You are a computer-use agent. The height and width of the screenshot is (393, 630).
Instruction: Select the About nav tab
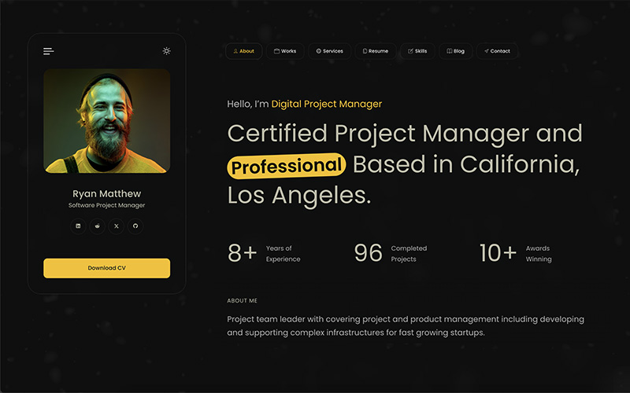click(243, 51)
